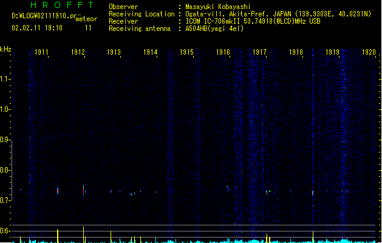Click the 0.6 kHz axis label
The width and height of the screenshot is (382, 243).
(x=5, y=231)
